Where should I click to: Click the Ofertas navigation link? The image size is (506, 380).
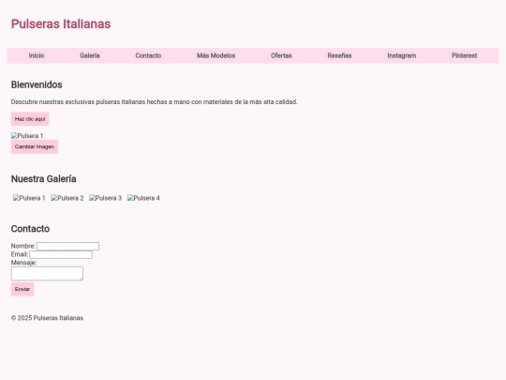click(x=281, y=55)
